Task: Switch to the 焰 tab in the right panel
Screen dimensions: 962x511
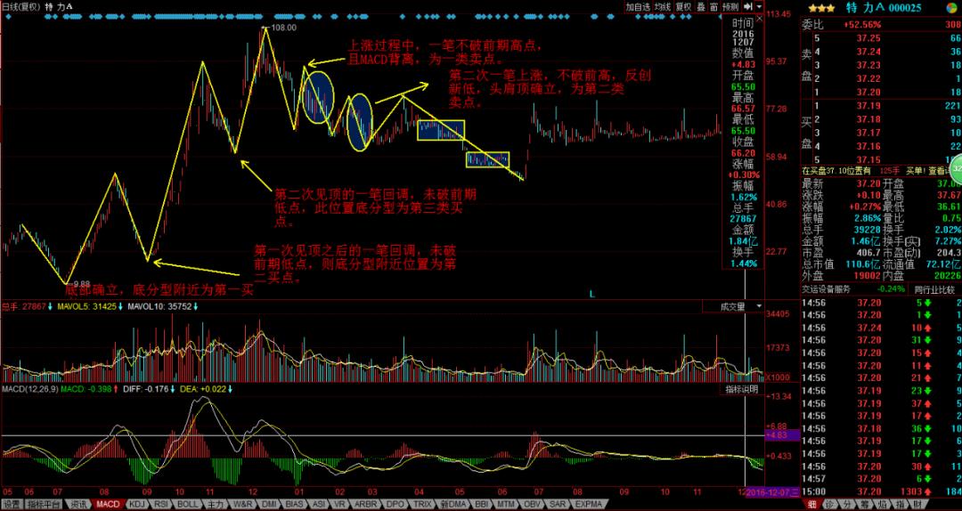Action: [x=883, y=504]
